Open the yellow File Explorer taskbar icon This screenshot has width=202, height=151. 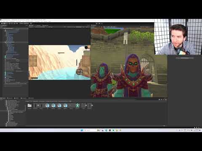117,130
